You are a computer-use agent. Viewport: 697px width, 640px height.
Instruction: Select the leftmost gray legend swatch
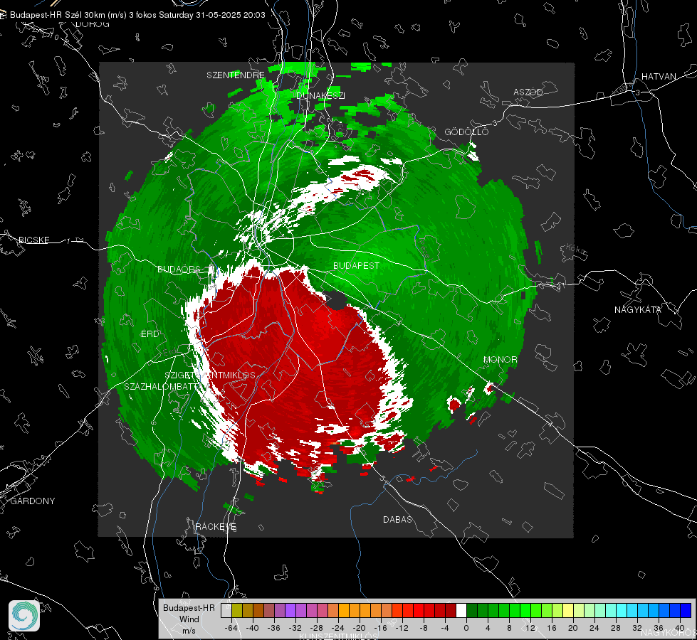pyautogui.click(x=226, y=610)
